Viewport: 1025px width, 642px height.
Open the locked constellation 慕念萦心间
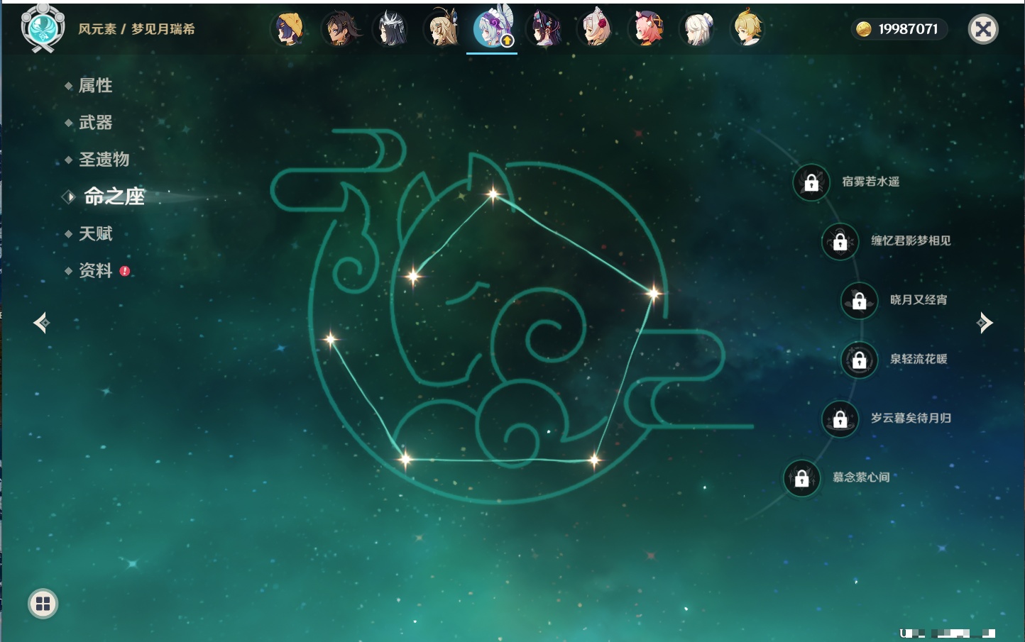[x=802, y=478]
